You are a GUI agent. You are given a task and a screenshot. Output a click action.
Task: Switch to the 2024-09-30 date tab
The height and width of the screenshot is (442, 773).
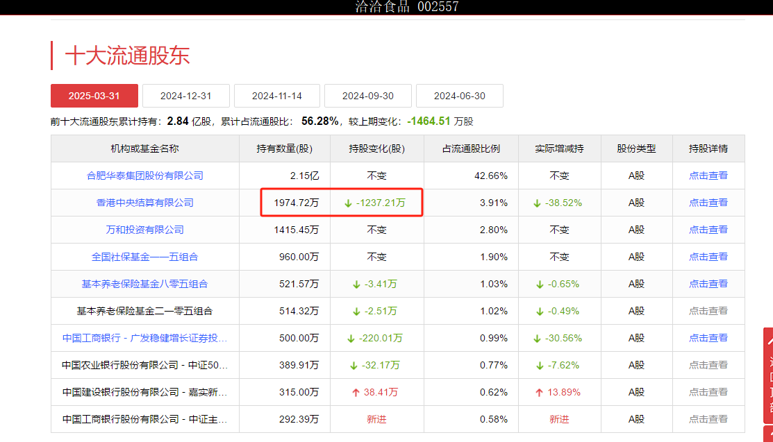point(368,96)
